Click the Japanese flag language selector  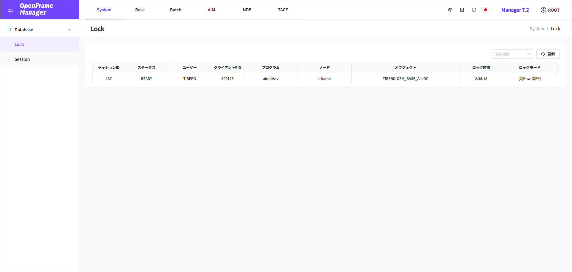pyautogui.click(x=486, y=10)
